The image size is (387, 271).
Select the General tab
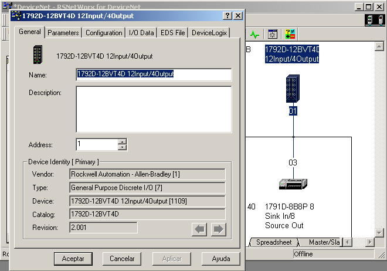click(30, 32)
